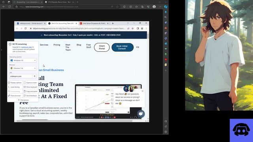Open new tab in inner Chrome browser
This screenshot has height=142, width=253.
113,23
